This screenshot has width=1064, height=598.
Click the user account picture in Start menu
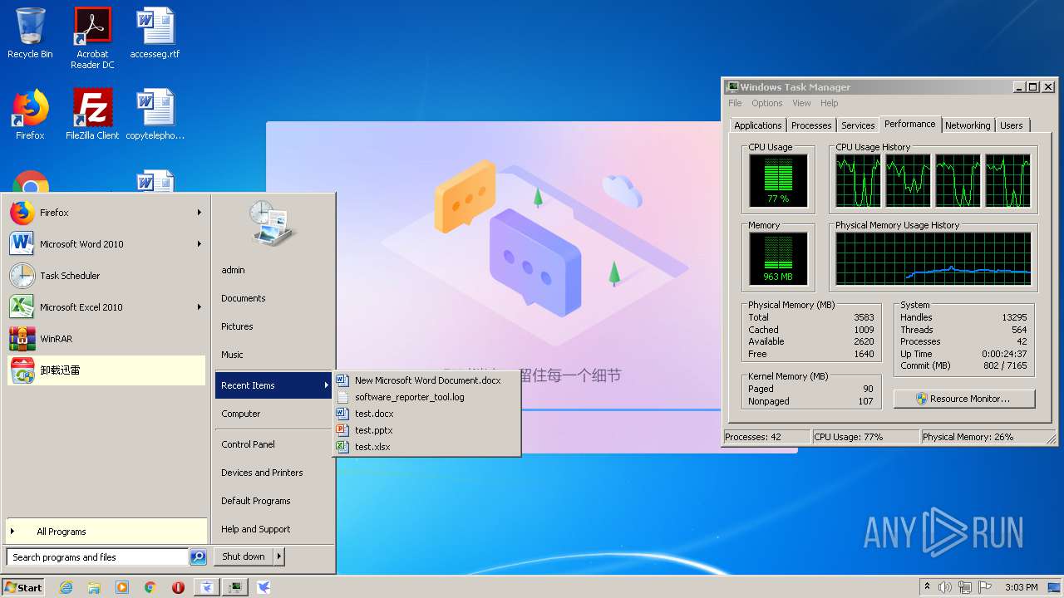(x=273, y=223)
